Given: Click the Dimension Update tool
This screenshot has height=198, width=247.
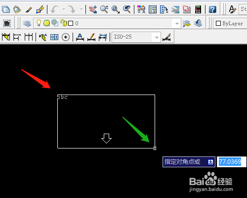Looking at the screenshot, I should coord(103,37).
